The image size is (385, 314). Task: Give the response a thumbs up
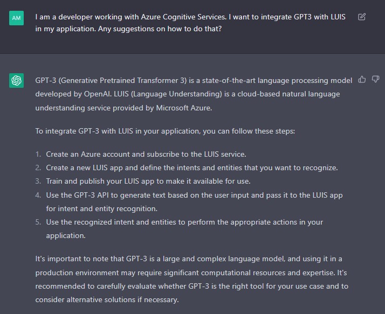[x=362, y=80]
